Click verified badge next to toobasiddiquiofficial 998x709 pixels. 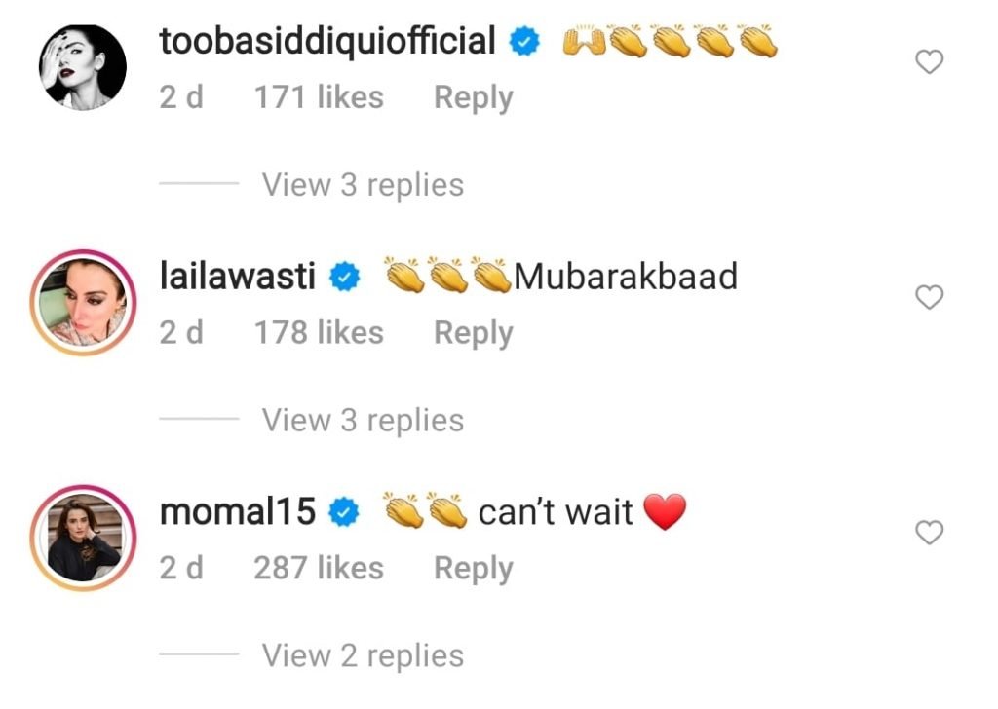(x=524, y=42)
